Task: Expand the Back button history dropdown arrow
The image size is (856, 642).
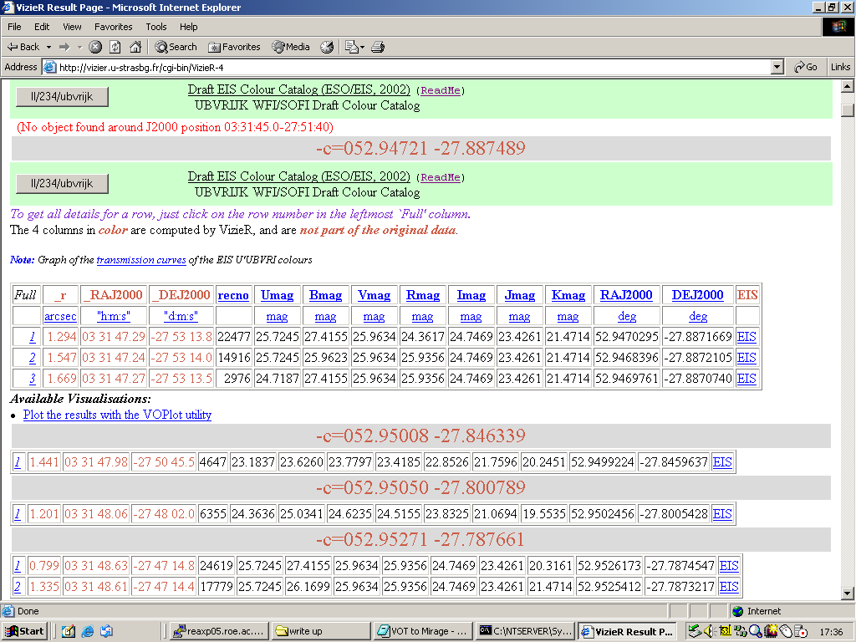Action: pos(48,47)
